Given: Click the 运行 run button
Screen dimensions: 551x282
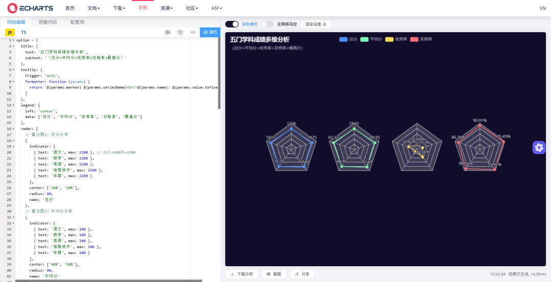Looking at the screenshot, I should (210, 32).
